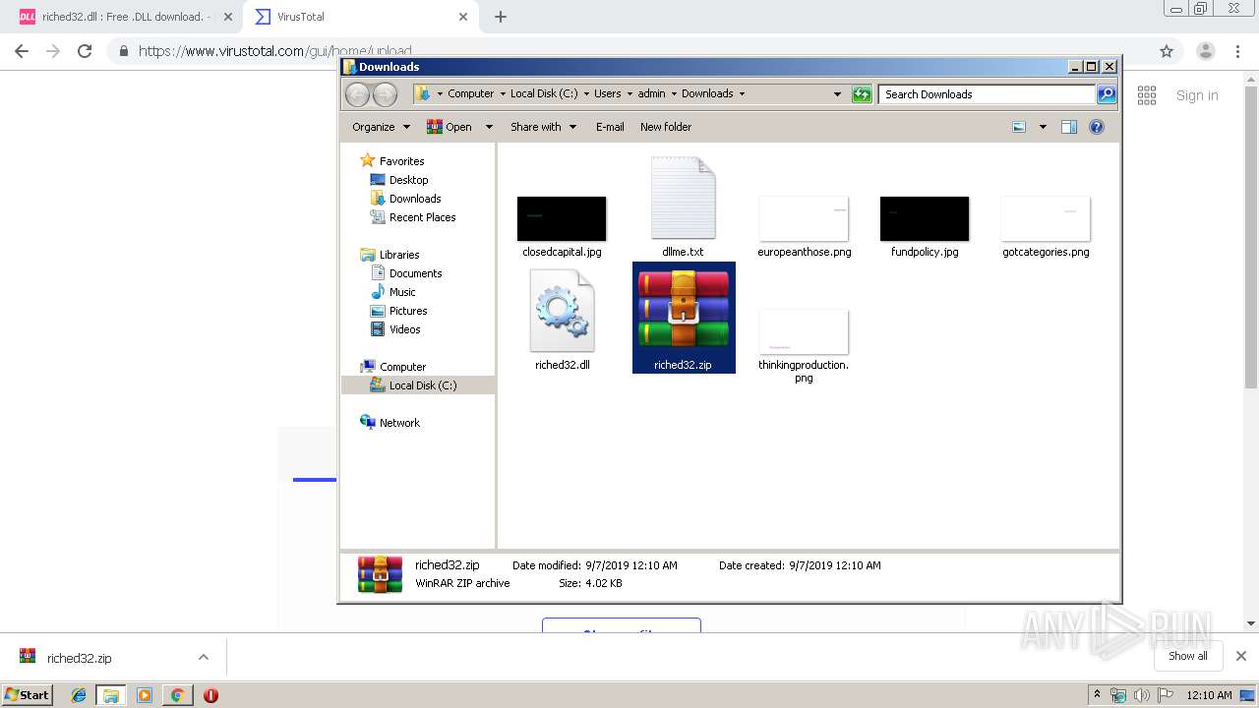Select Libraries in navigation pane
Screen dimensions: 1259x708
399,255
